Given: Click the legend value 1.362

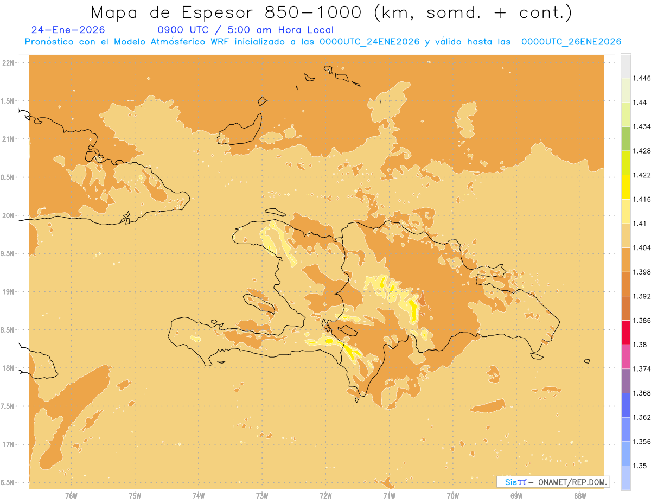Looking at the screenshot, I should click(x=641, y=417).
